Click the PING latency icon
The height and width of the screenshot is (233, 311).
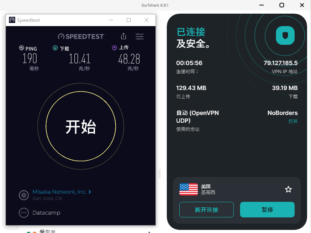point(21,48)
